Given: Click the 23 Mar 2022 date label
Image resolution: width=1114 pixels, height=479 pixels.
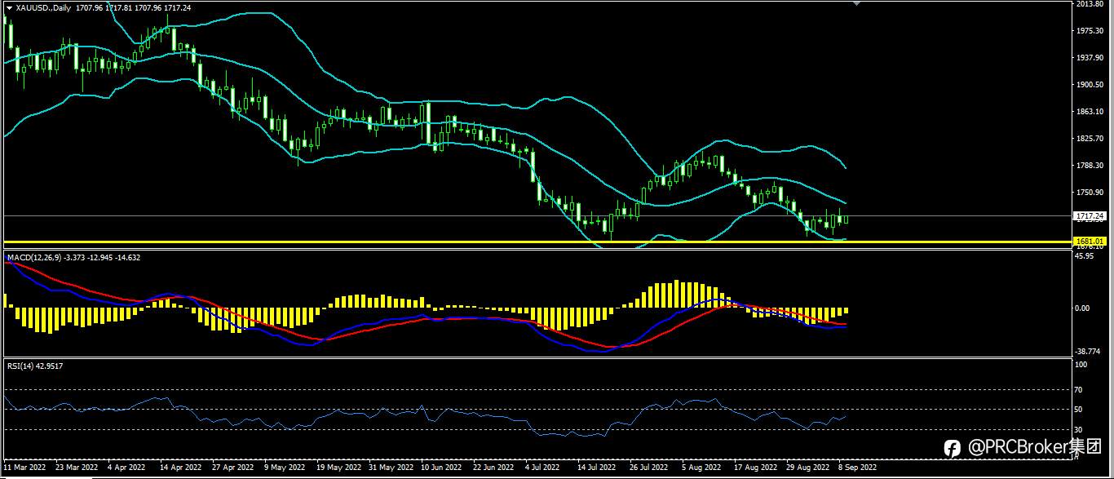Looking at the screenshot, I should (76, 468).
